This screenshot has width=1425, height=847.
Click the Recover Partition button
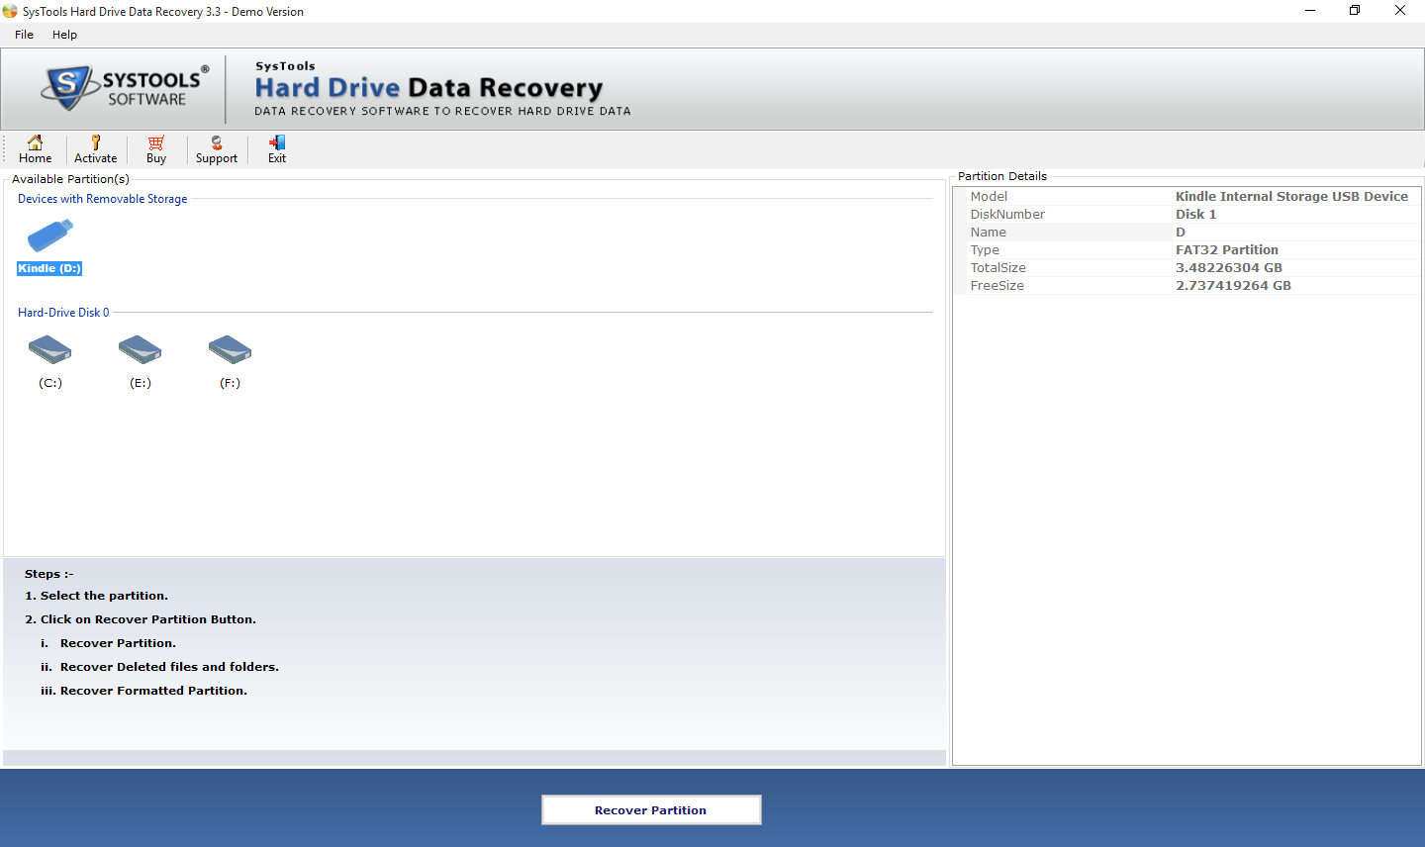point(651,809)
